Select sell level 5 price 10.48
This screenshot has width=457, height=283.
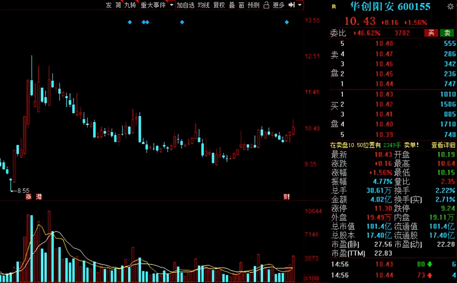coord(384,44)
